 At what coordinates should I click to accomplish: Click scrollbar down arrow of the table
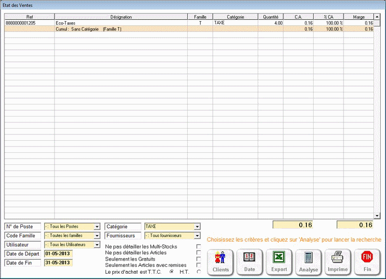pyautogui.click(x=377, y=216)
